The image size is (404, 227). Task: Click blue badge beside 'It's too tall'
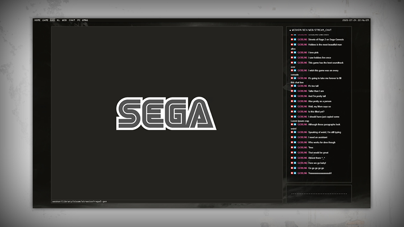pyautogui.click(x=295, y=86)
